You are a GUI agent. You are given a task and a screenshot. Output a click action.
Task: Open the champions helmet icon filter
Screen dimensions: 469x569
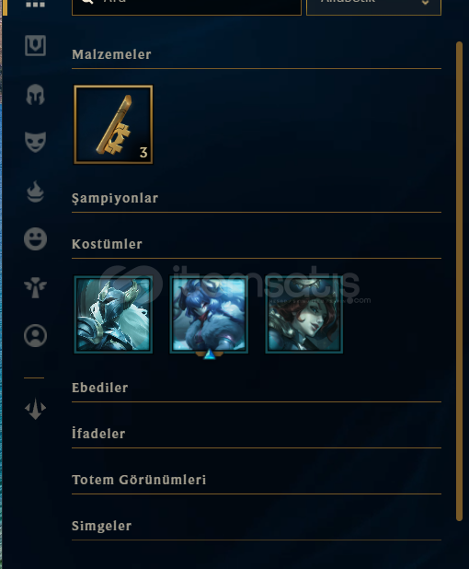coord(35,94)
